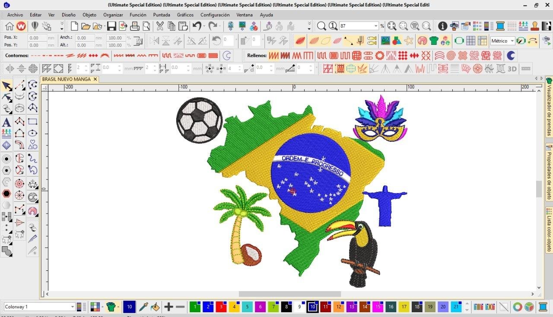Click the Save design floppy disk icon

pos(111,26)
